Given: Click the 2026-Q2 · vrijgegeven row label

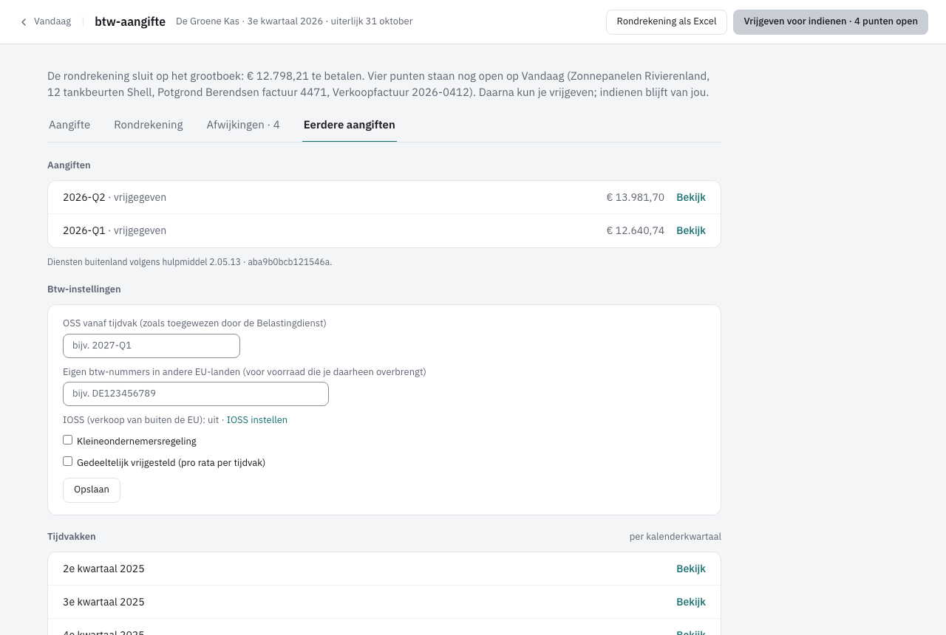Looking at the screenshot, I should point(115,197).
